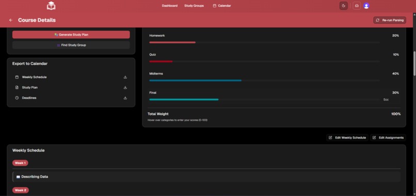The width and height of the screenshot is (416, 196).
Task: Click calendar icon next to Weekly Schedule
Action: pyautogui.click(x=17, y=77)
